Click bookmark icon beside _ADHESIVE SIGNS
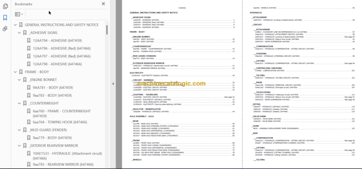This screenshot has width=362, height=169. tap(25, 33)
